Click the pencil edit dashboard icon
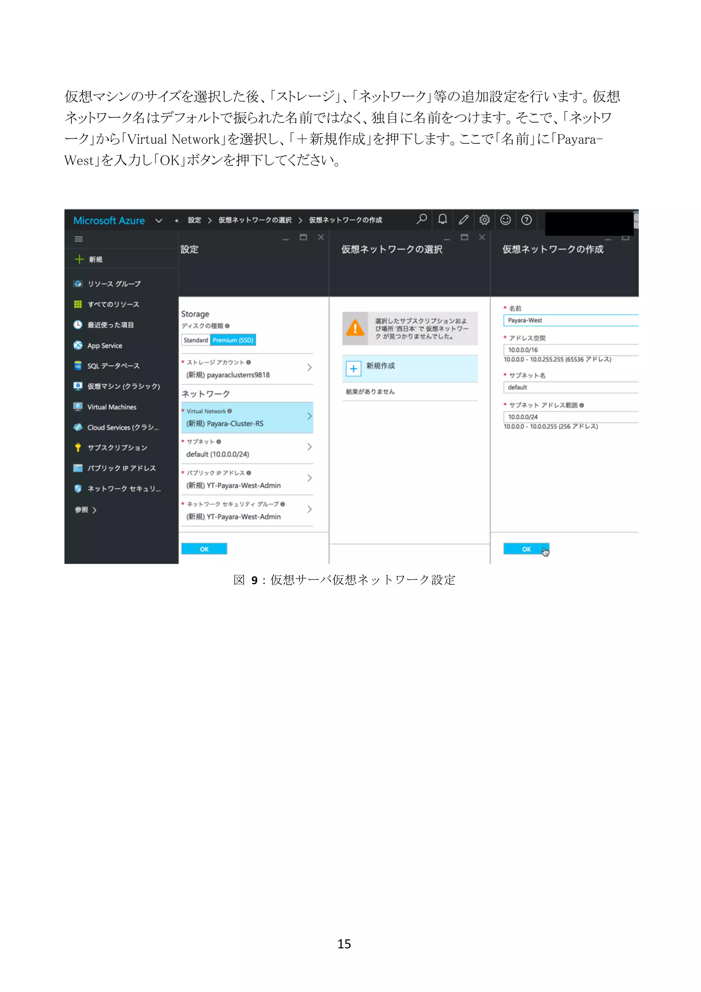Image resolution: width=701 pixels, height=992 pixels. [x=463, y=220]
